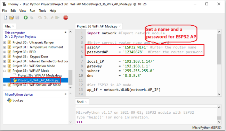
Task: Click the Debug current script bug icon
Action: tap(32, 18)
